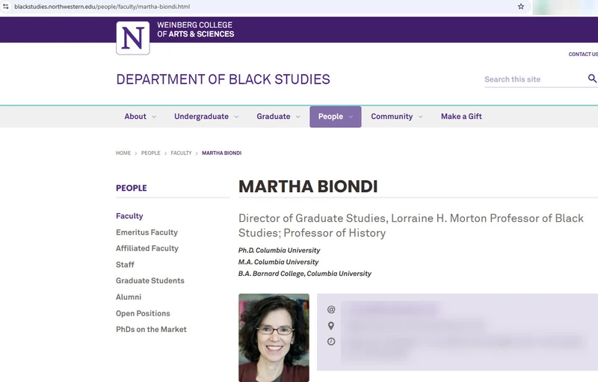Image resolution: width=598 pixels, height=382 pixels.
Task: Click the office hours clock icon
Action: coord(331,342)
